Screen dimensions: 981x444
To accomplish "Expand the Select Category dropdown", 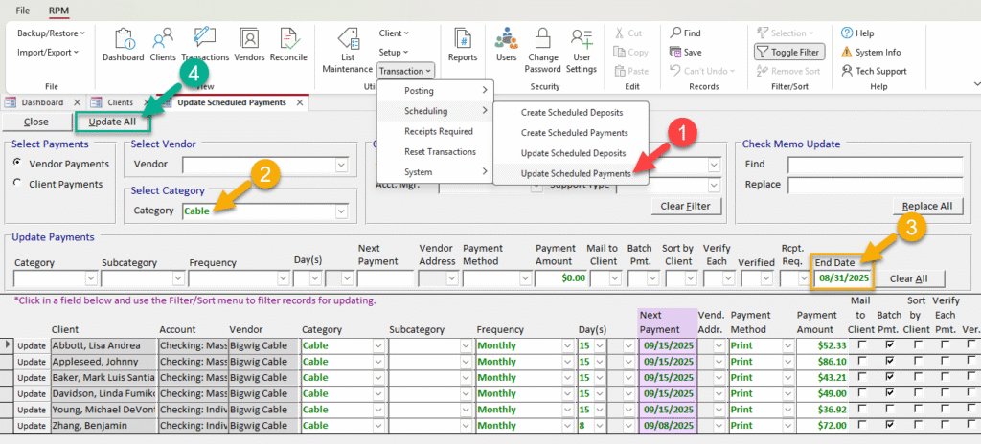I will click(340, 211).
